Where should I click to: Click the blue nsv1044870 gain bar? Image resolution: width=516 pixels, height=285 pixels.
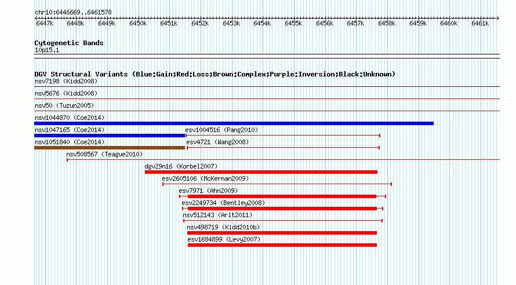tap(234, 123)
